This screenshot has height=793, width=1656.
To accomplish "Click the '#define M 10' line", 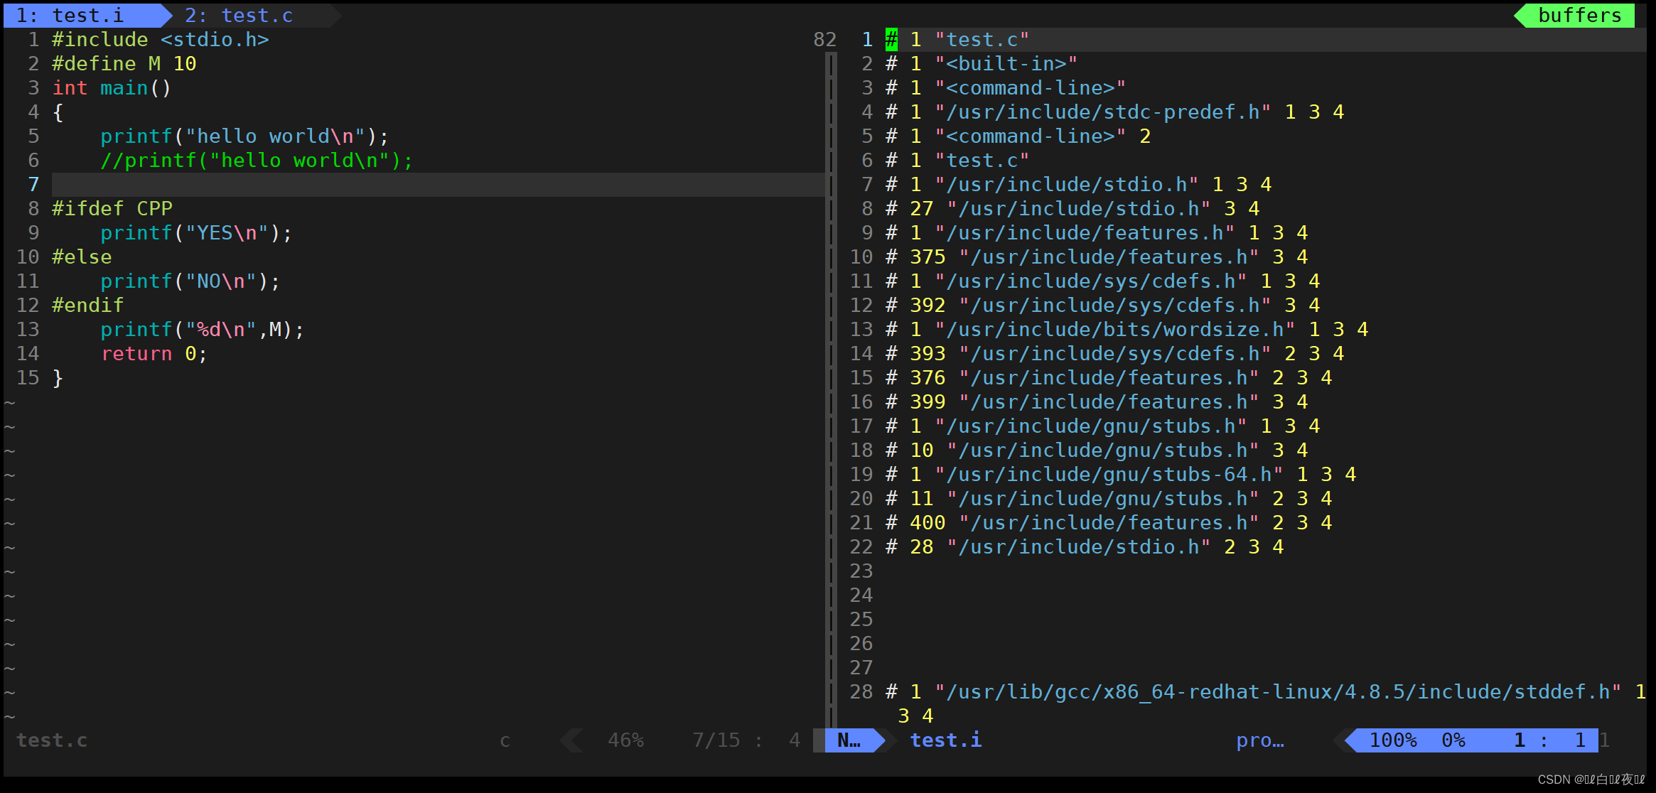I will [124, 63].
